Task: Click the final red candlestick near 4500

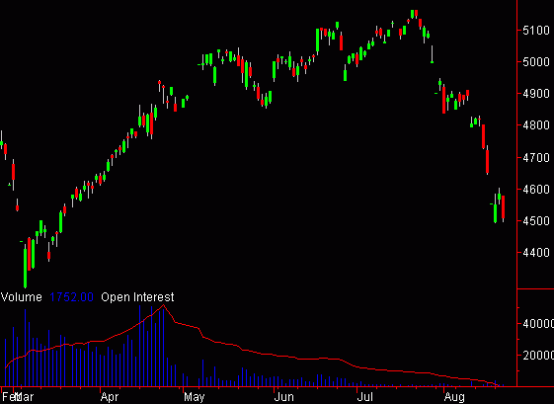Action: 503,207
